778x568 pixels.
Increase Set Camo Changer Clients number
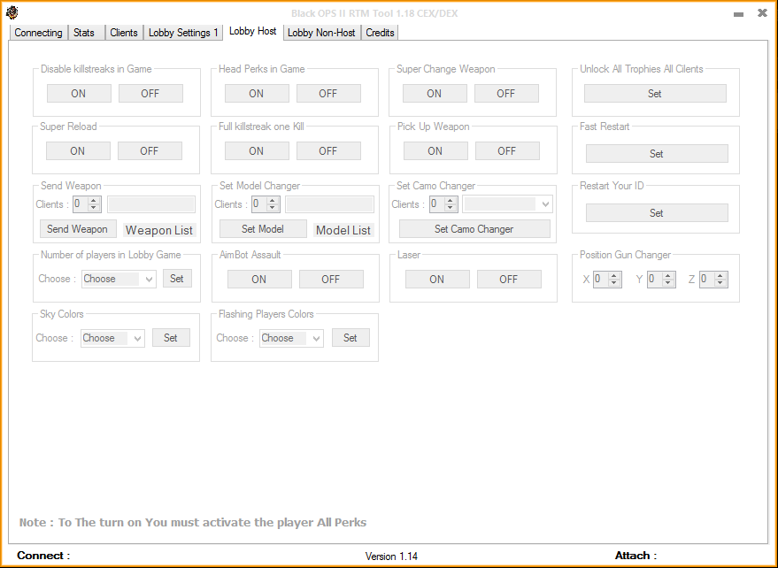pyautogui.click(x=451, y=201)
